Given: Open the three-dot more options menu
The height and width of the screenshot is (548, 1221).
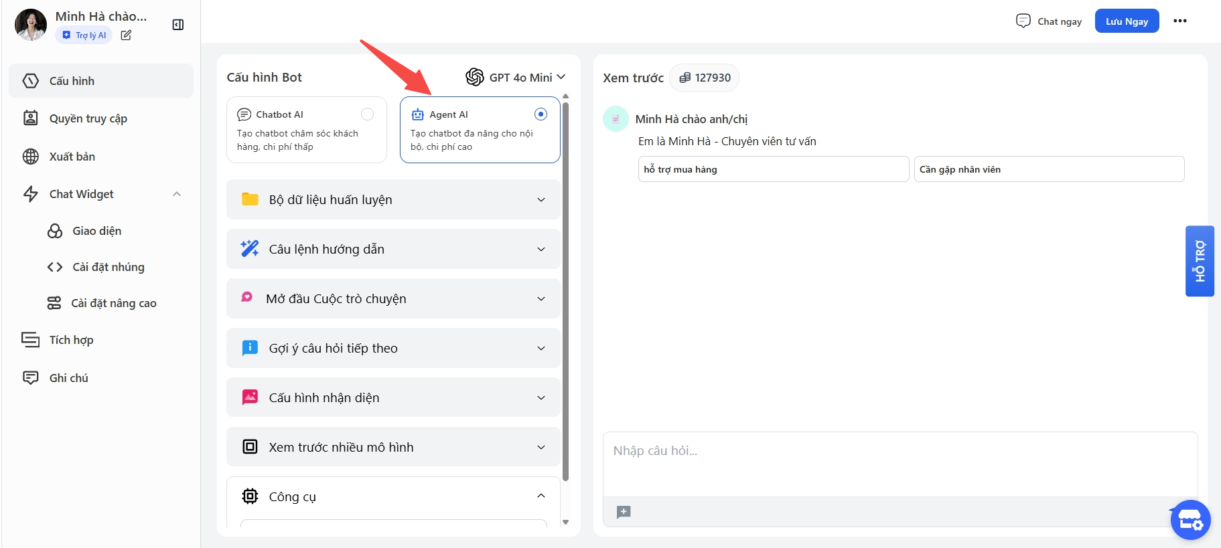Looking at the screenshot, I should point(1179,21).
